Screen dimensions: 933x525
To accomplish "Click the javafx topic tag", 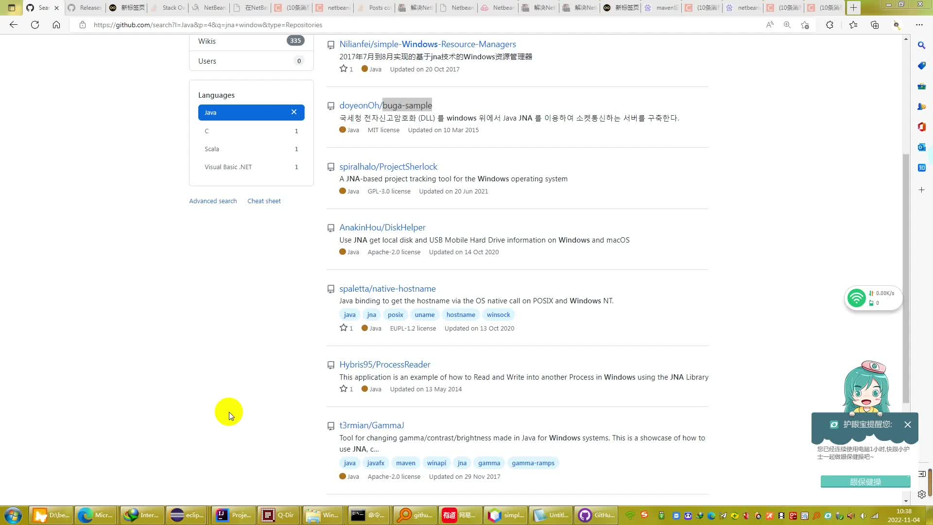I will click(376, 463).
